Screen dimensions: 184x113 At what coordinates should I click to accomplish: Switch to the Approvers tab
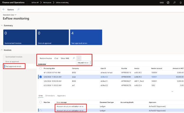click(61, 96)
